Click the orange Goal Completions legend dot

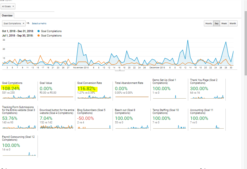point(38,35)
